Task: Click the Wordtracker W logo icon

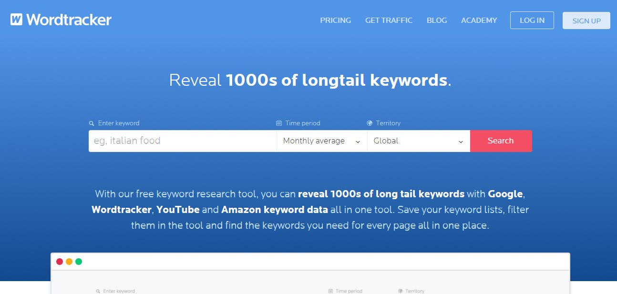Action: pyautogui.click(x=17, y=20)
